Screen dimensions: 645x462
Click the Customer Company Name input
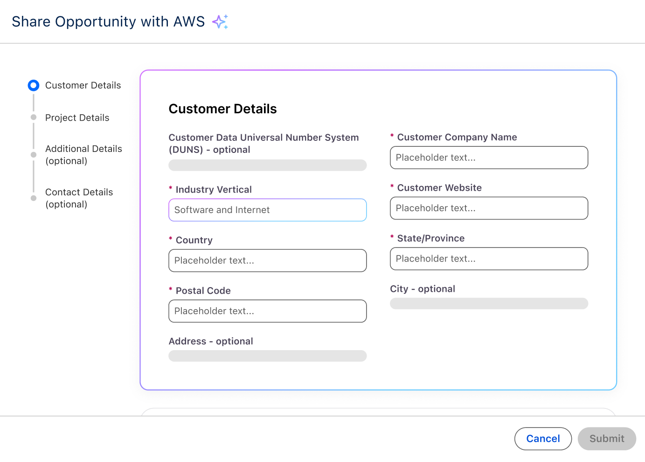point(489,158)
